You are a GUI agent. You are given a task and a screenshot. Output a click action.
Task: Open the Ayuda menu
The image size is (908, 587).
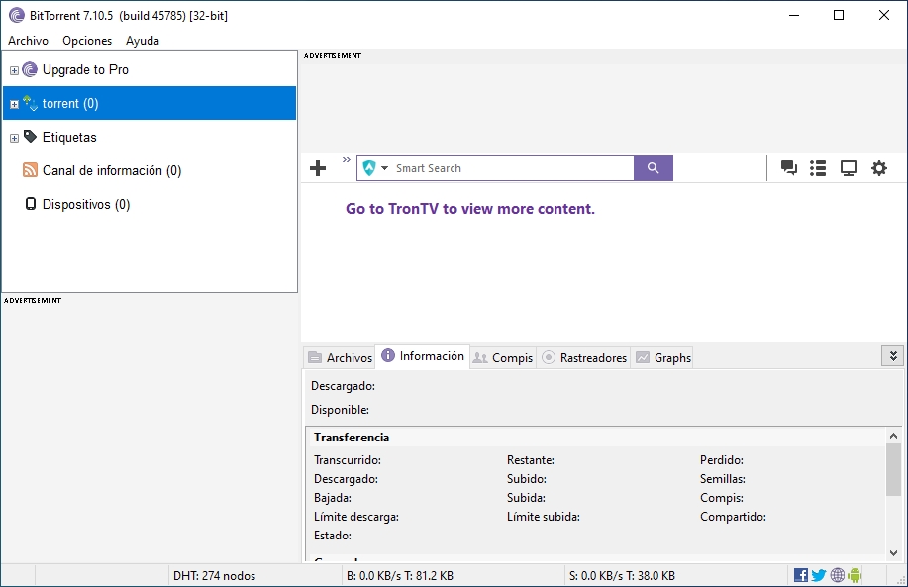tap(143, 41)
